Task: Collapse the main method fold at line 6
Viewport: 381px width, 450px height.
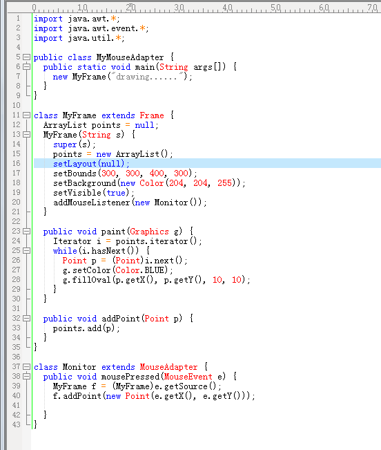Action: [26, 67]
